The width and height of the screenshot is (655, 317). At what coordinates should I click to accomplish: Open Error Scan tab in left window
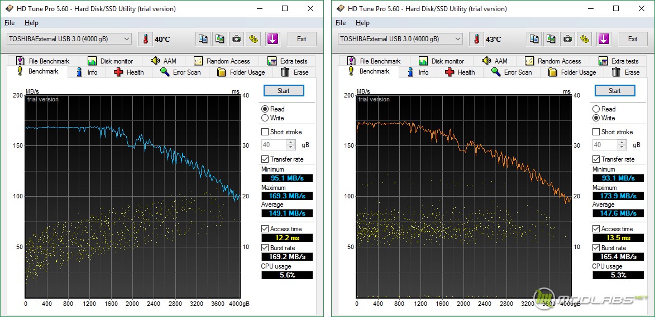181,72
